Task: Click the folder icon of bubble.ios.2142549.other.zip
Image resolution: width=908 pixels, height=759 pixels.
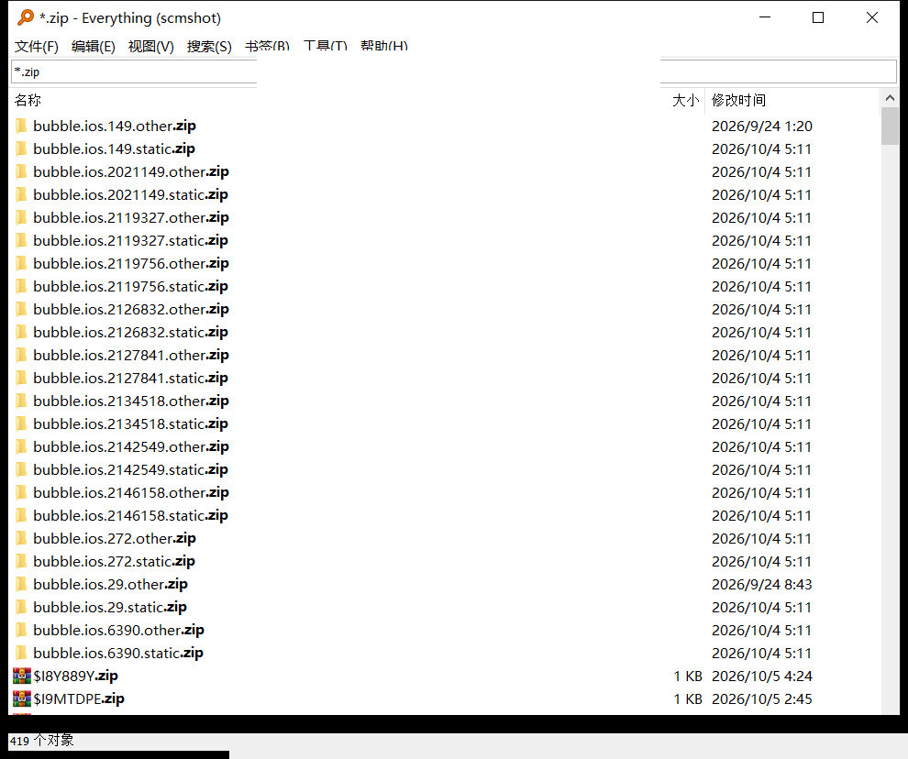Action: (x=21, y=446)
